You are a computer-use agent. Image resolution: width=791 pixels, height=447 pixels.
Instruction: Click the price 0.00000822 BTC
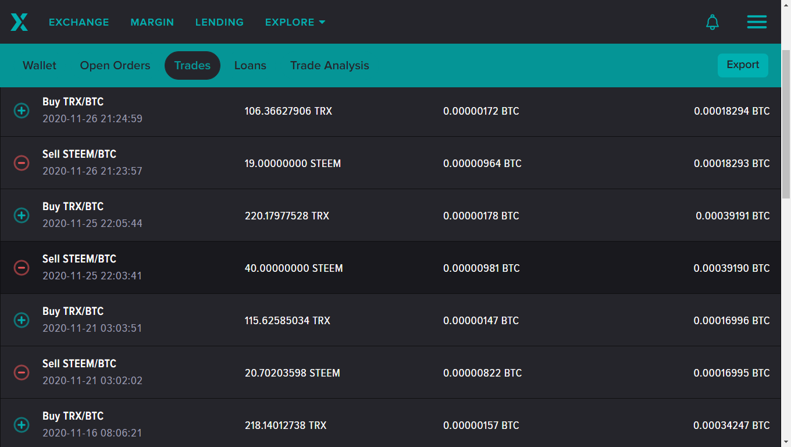(482, 372)
